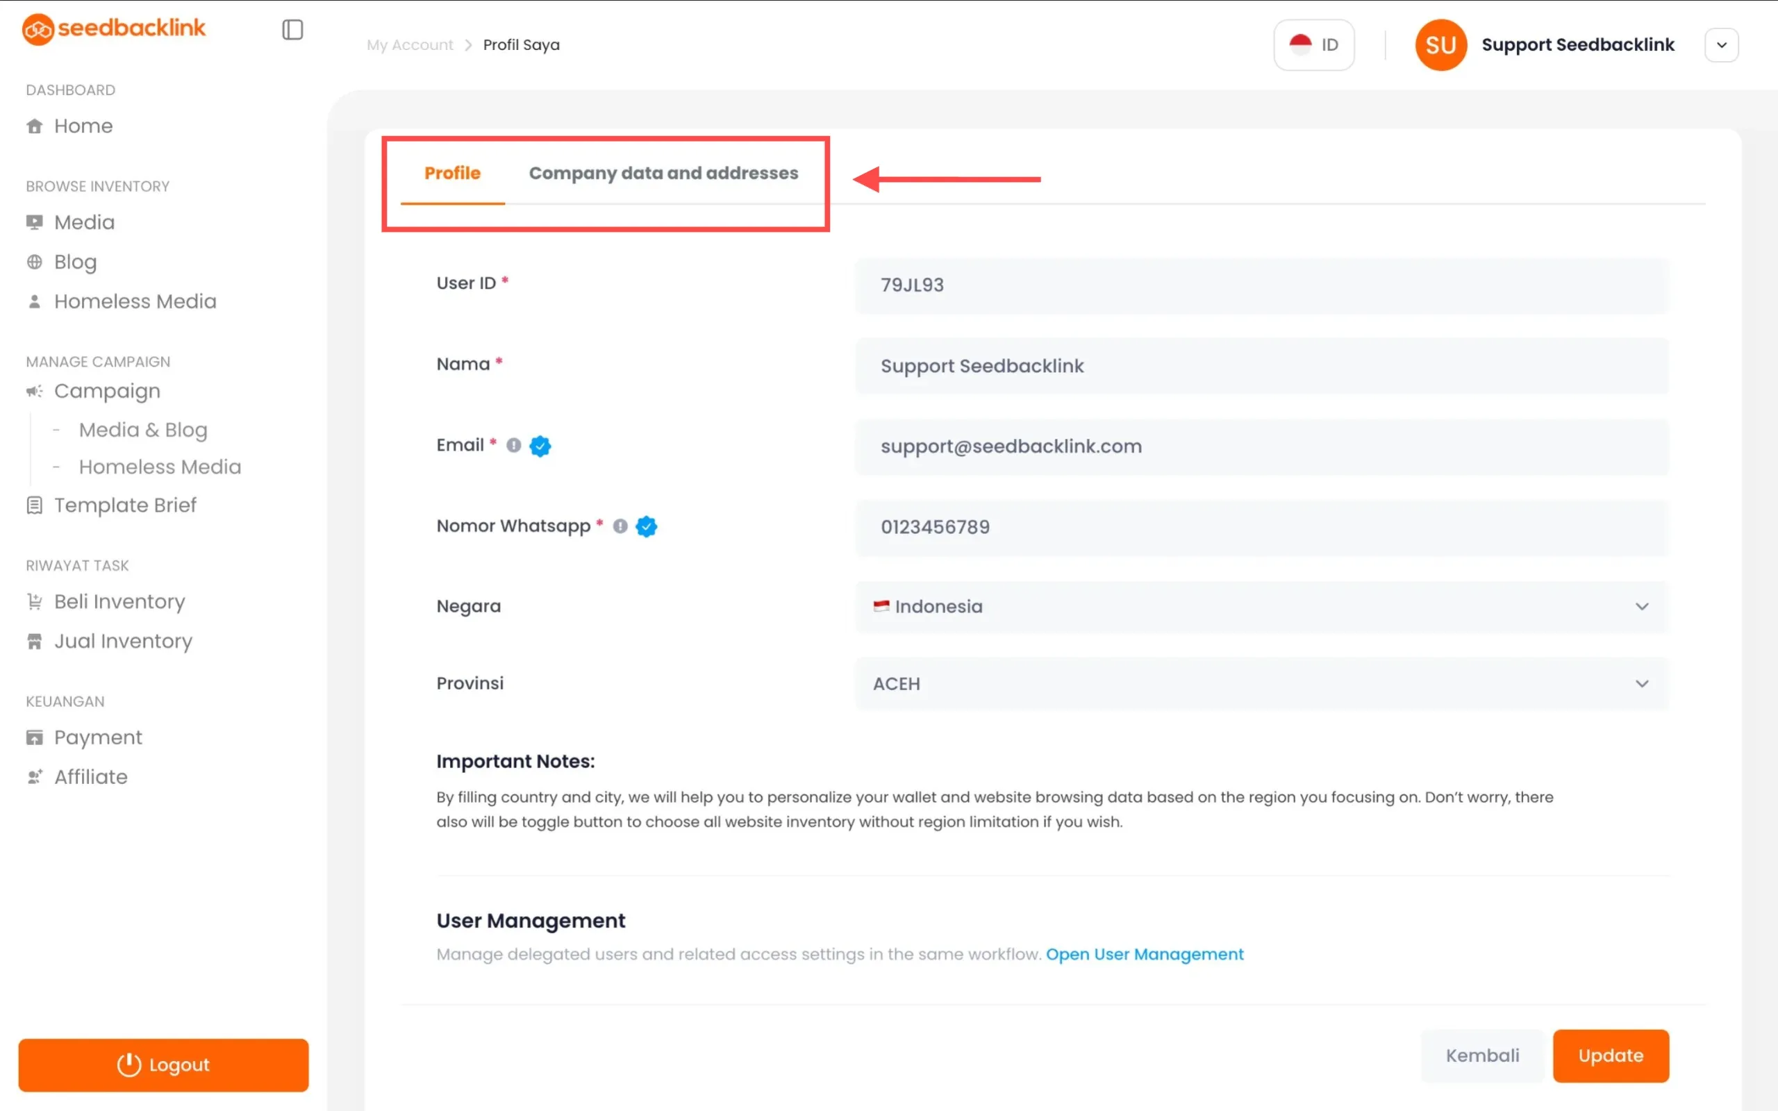Expand the Campaign menu section
The width and height of the screenshot is (1778, 1111).
point(107,391)
